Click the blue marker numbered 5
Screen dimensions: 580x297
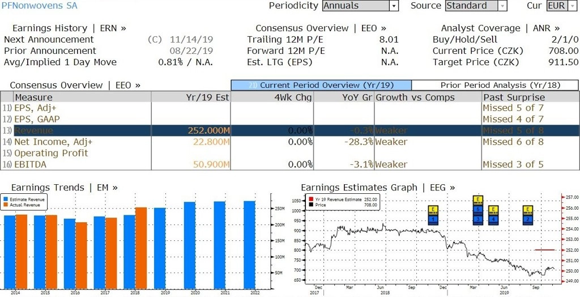[478, 210]
